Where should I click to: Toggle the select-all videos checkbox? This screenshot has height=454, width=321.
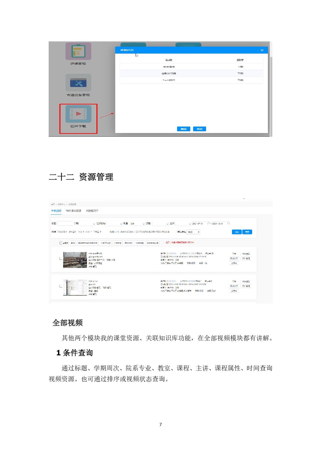point(61,243)
